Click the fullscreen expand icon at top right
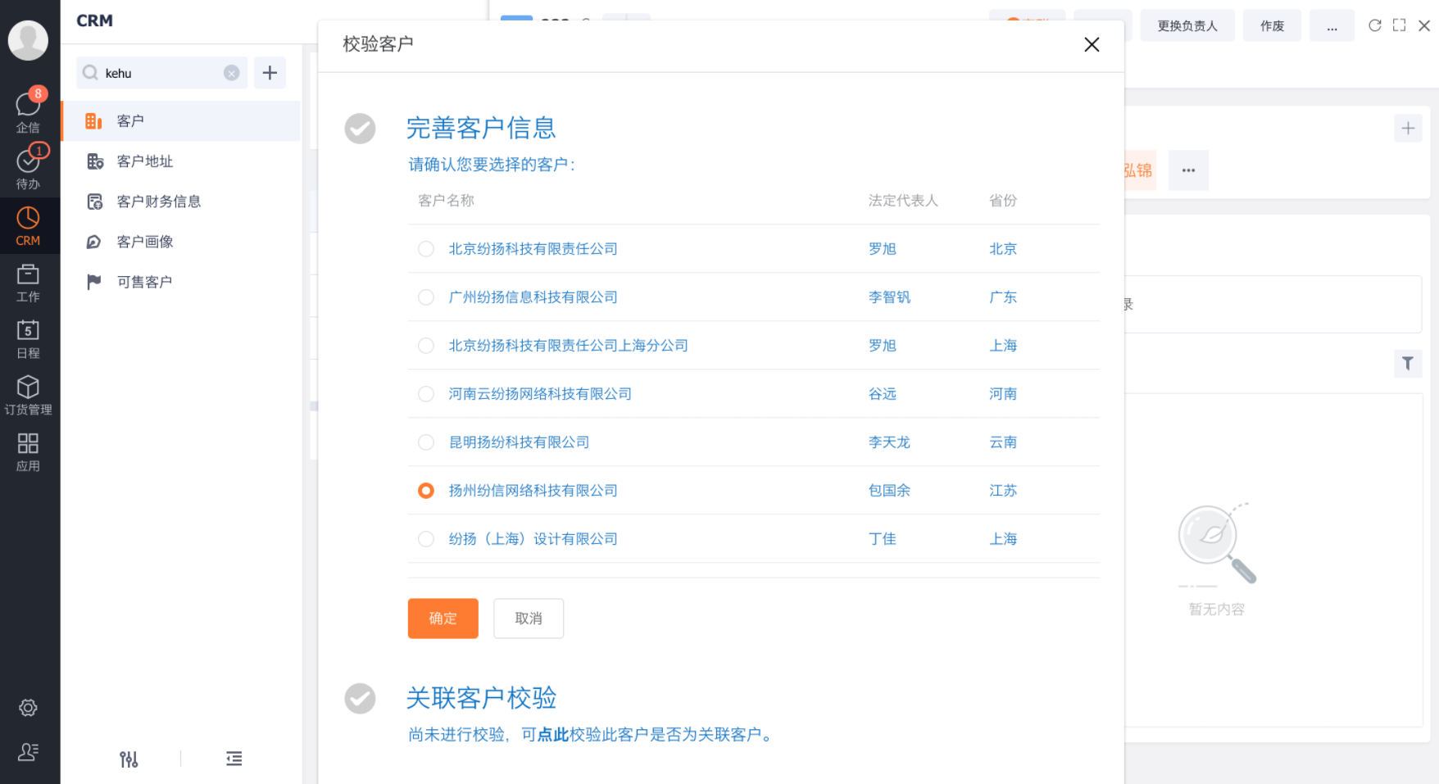 tap(1400, 25)
